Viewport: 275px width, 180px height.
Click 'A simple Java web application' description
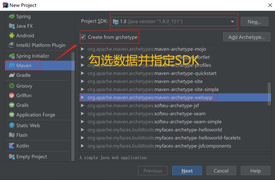pyautogui.click(x=113, y=157)
